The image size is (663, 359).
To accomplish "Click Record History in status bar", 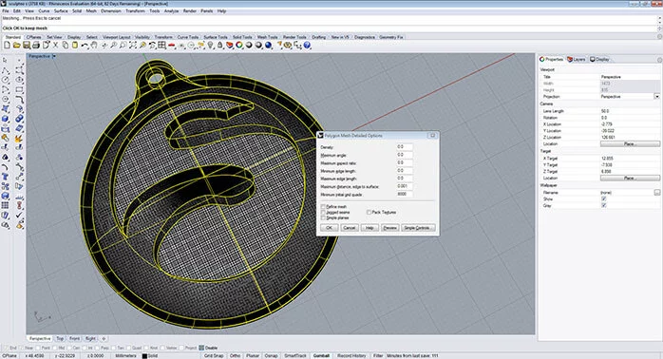I will tap(351, 356).
